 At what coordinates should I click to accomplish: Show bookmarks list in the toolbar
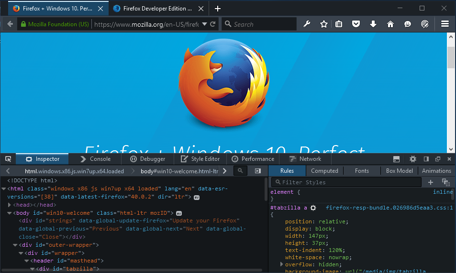(x=339, y=24)
